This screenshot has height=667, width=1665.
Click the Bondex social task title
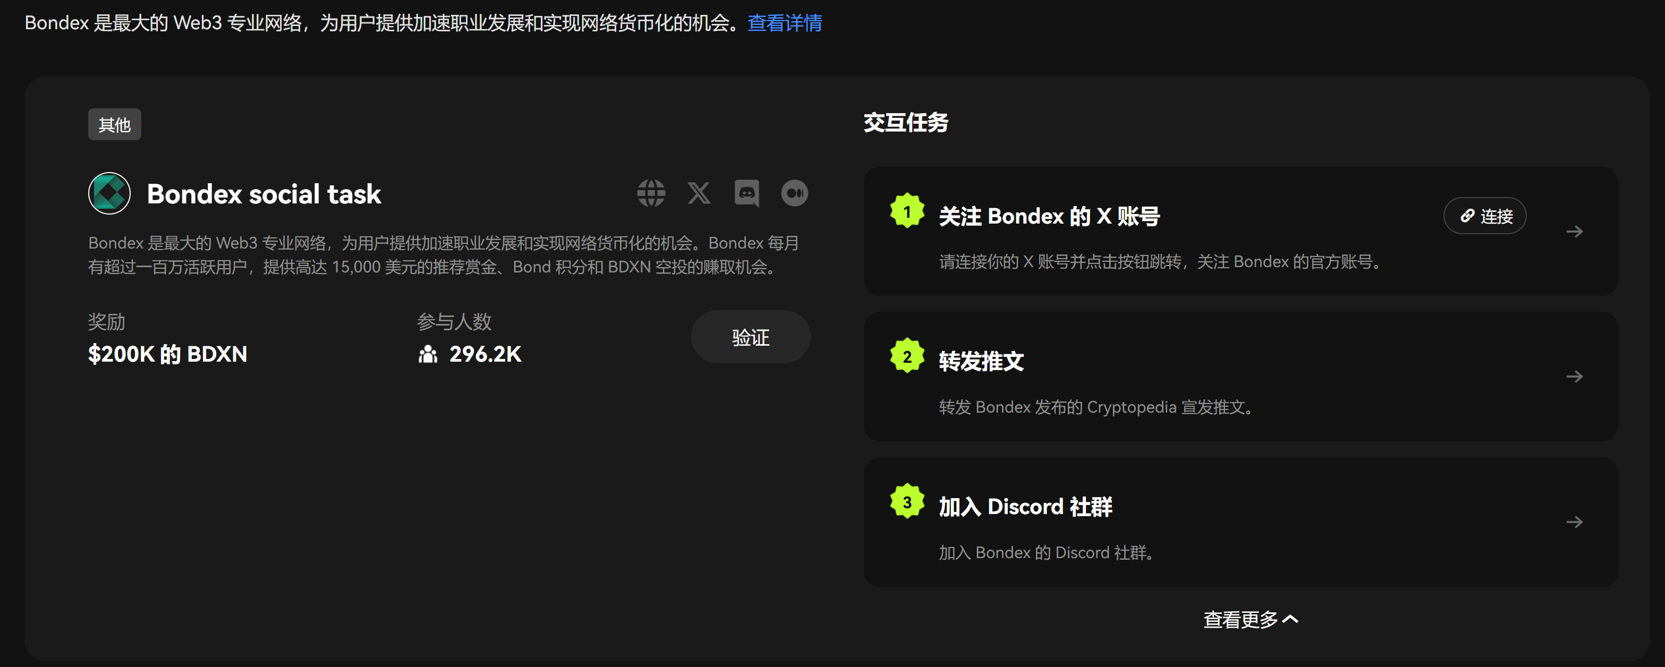(264, 194)
